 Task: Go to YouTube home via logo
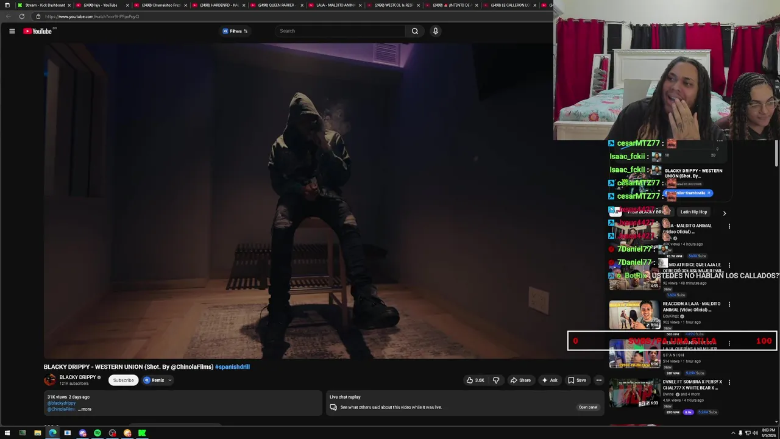pos(38,31)
